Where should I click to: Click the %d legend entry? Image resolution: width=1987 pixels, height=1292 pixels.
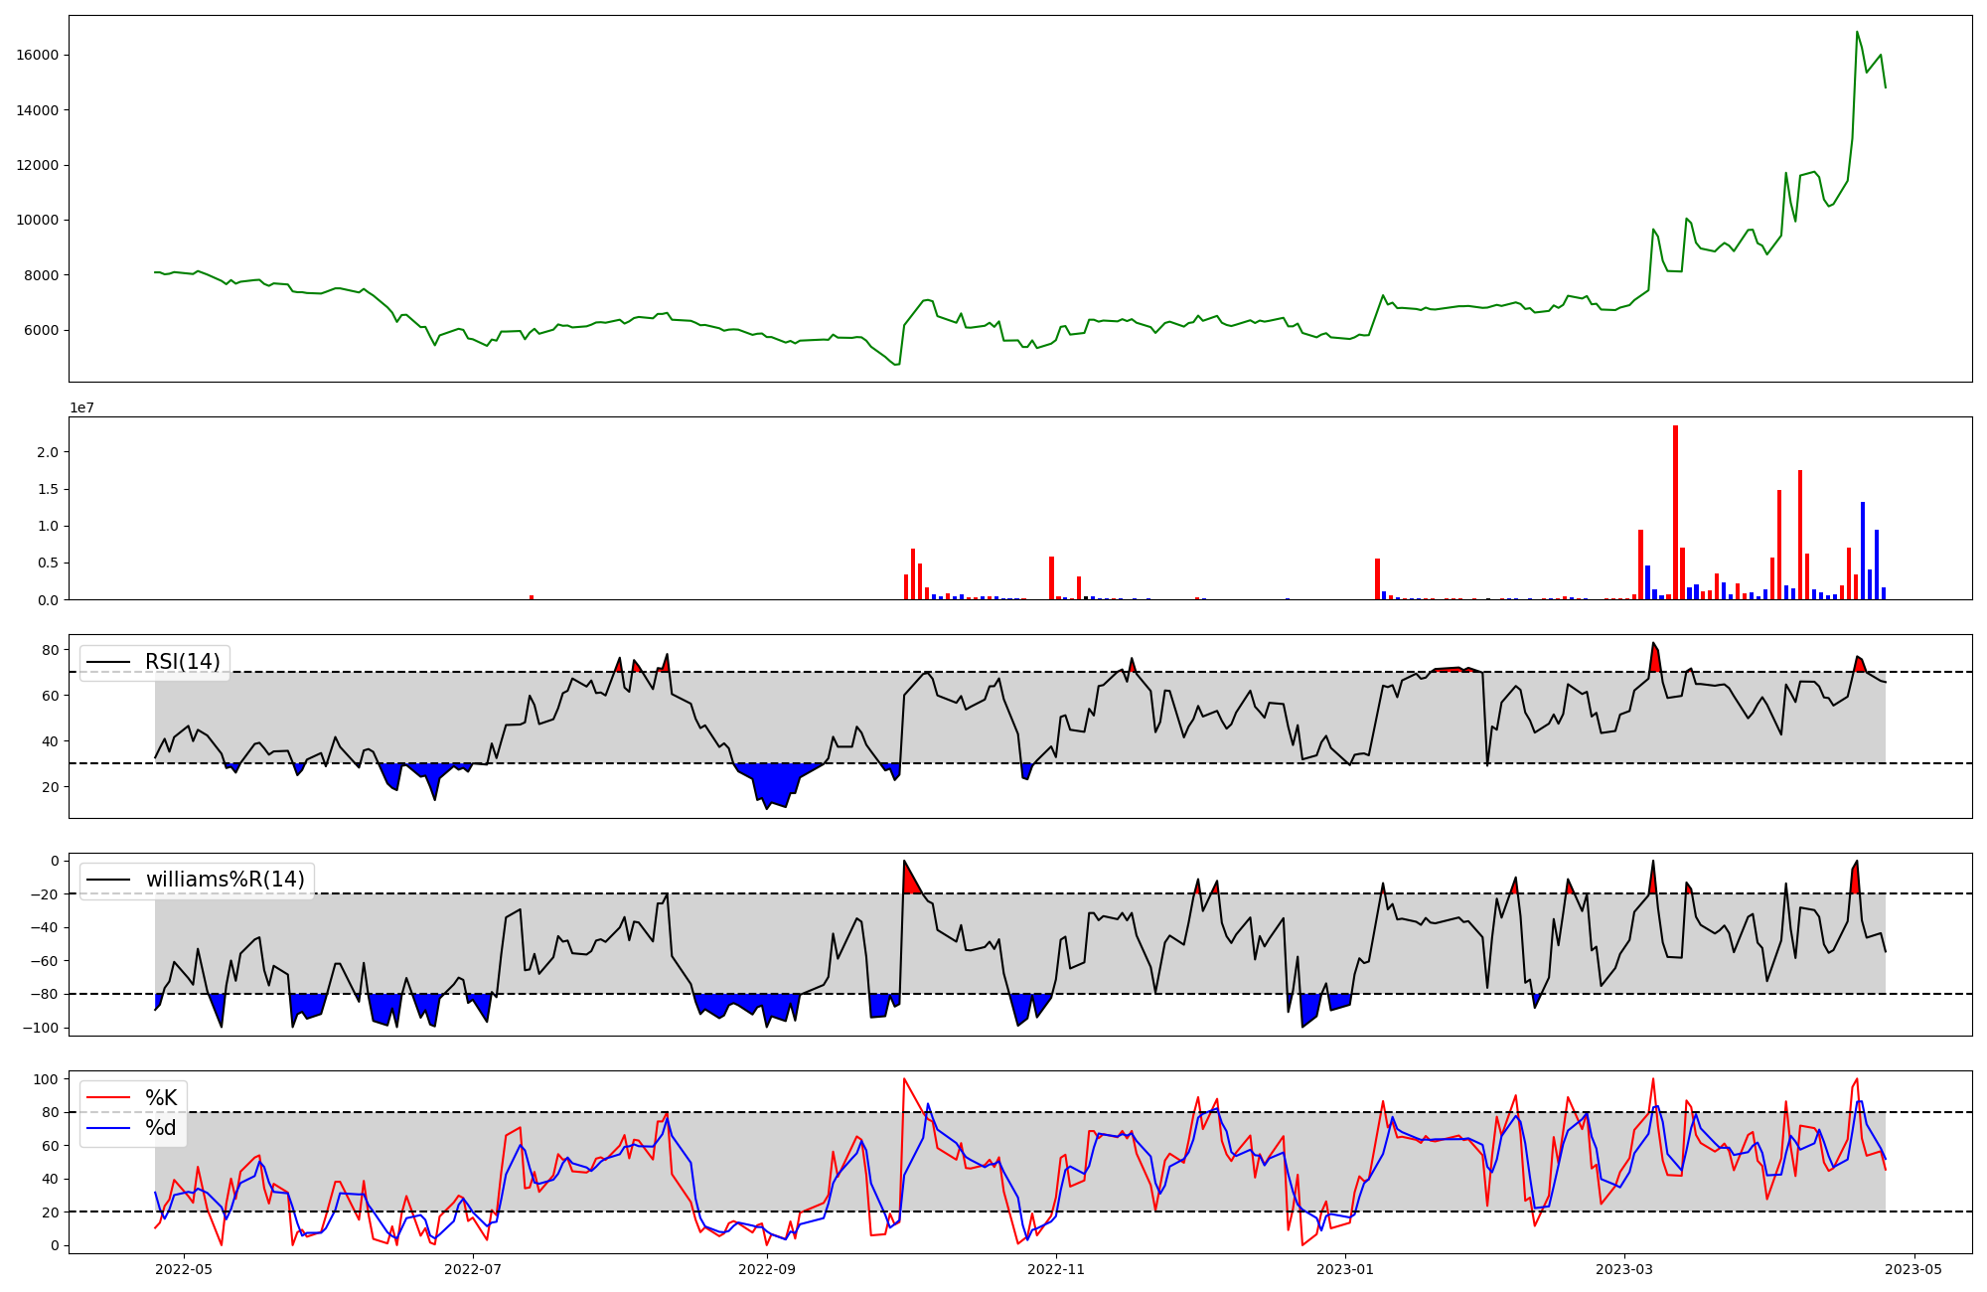(x=161, y=1128)
